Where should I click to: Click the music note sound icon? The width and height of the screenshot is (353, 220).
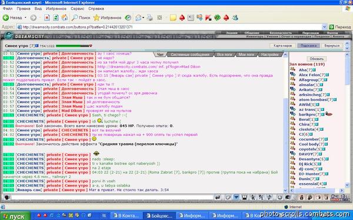click(x=269, y=197)
